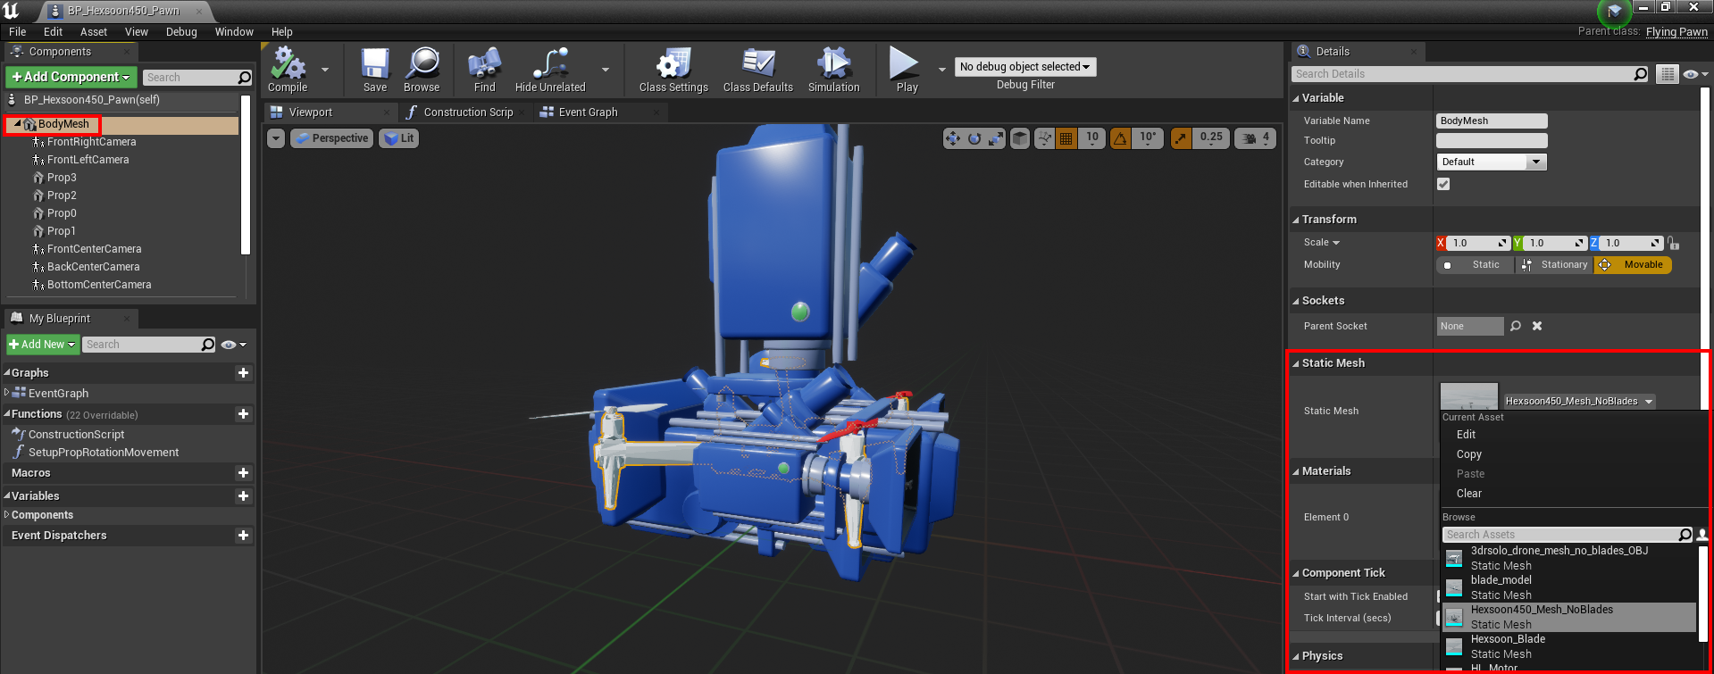Select Hexsoon_Blade static mesh asset
Screen dimensions: 1714x674
point(1569,646)
